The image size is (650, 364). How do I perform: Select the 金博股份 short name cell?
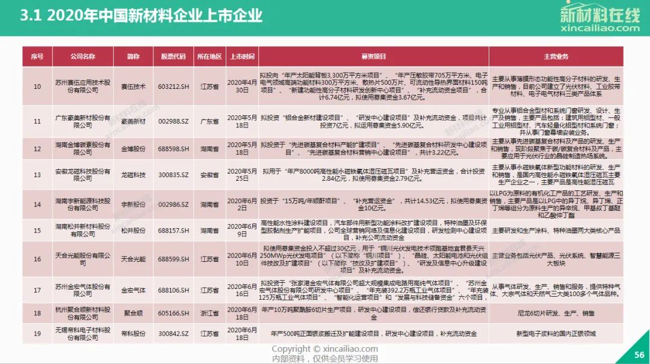pyautogui.click(x=133, y=148)
